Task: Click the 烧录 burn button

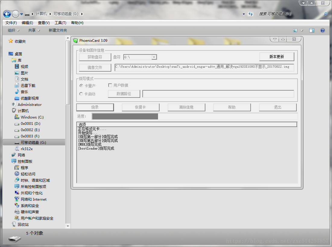Action: (x=95, y=107)
